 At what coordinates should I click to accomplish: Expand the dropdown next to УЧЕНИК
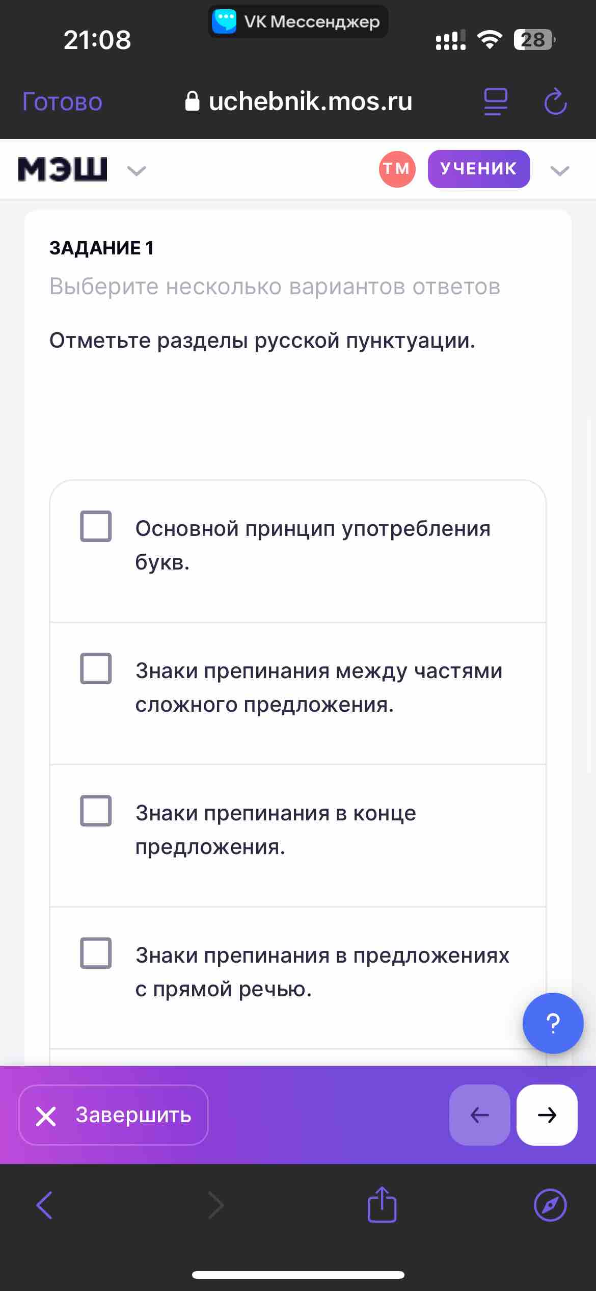click(x=560, y=171)
